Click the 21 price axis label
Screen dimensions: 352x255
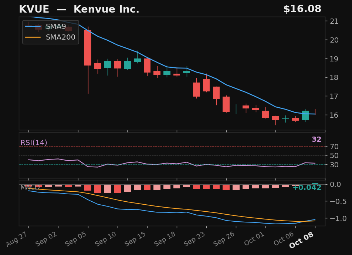[334, 21]
